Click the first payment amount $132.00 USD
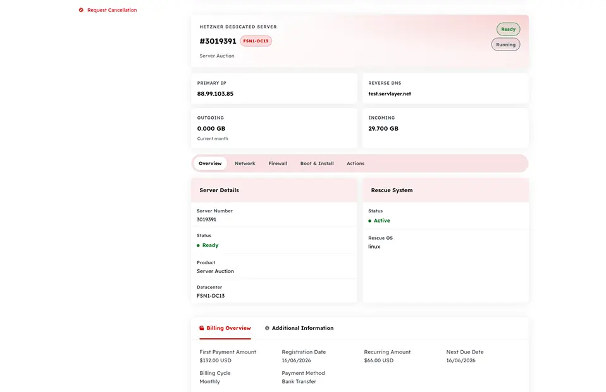This screenshot has height=392, width=606. coord(215,360)
